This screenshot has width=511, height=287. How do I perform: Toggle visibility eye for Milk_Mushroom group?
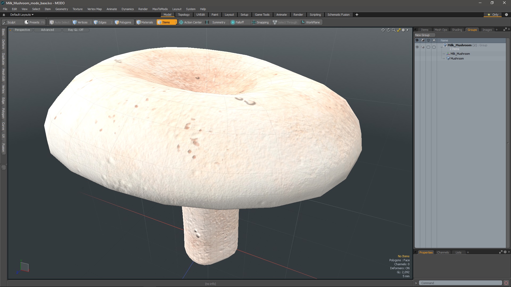pyautogui.click(x=417, y=47)
